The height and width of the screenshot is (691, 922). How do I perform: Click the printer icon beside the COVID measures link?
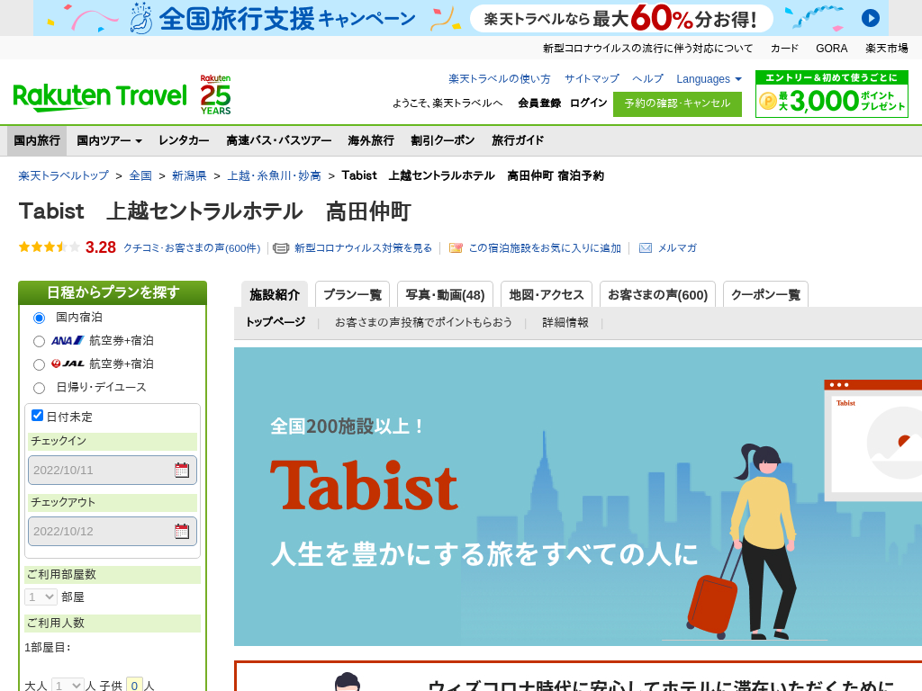(x=281, y=248)
